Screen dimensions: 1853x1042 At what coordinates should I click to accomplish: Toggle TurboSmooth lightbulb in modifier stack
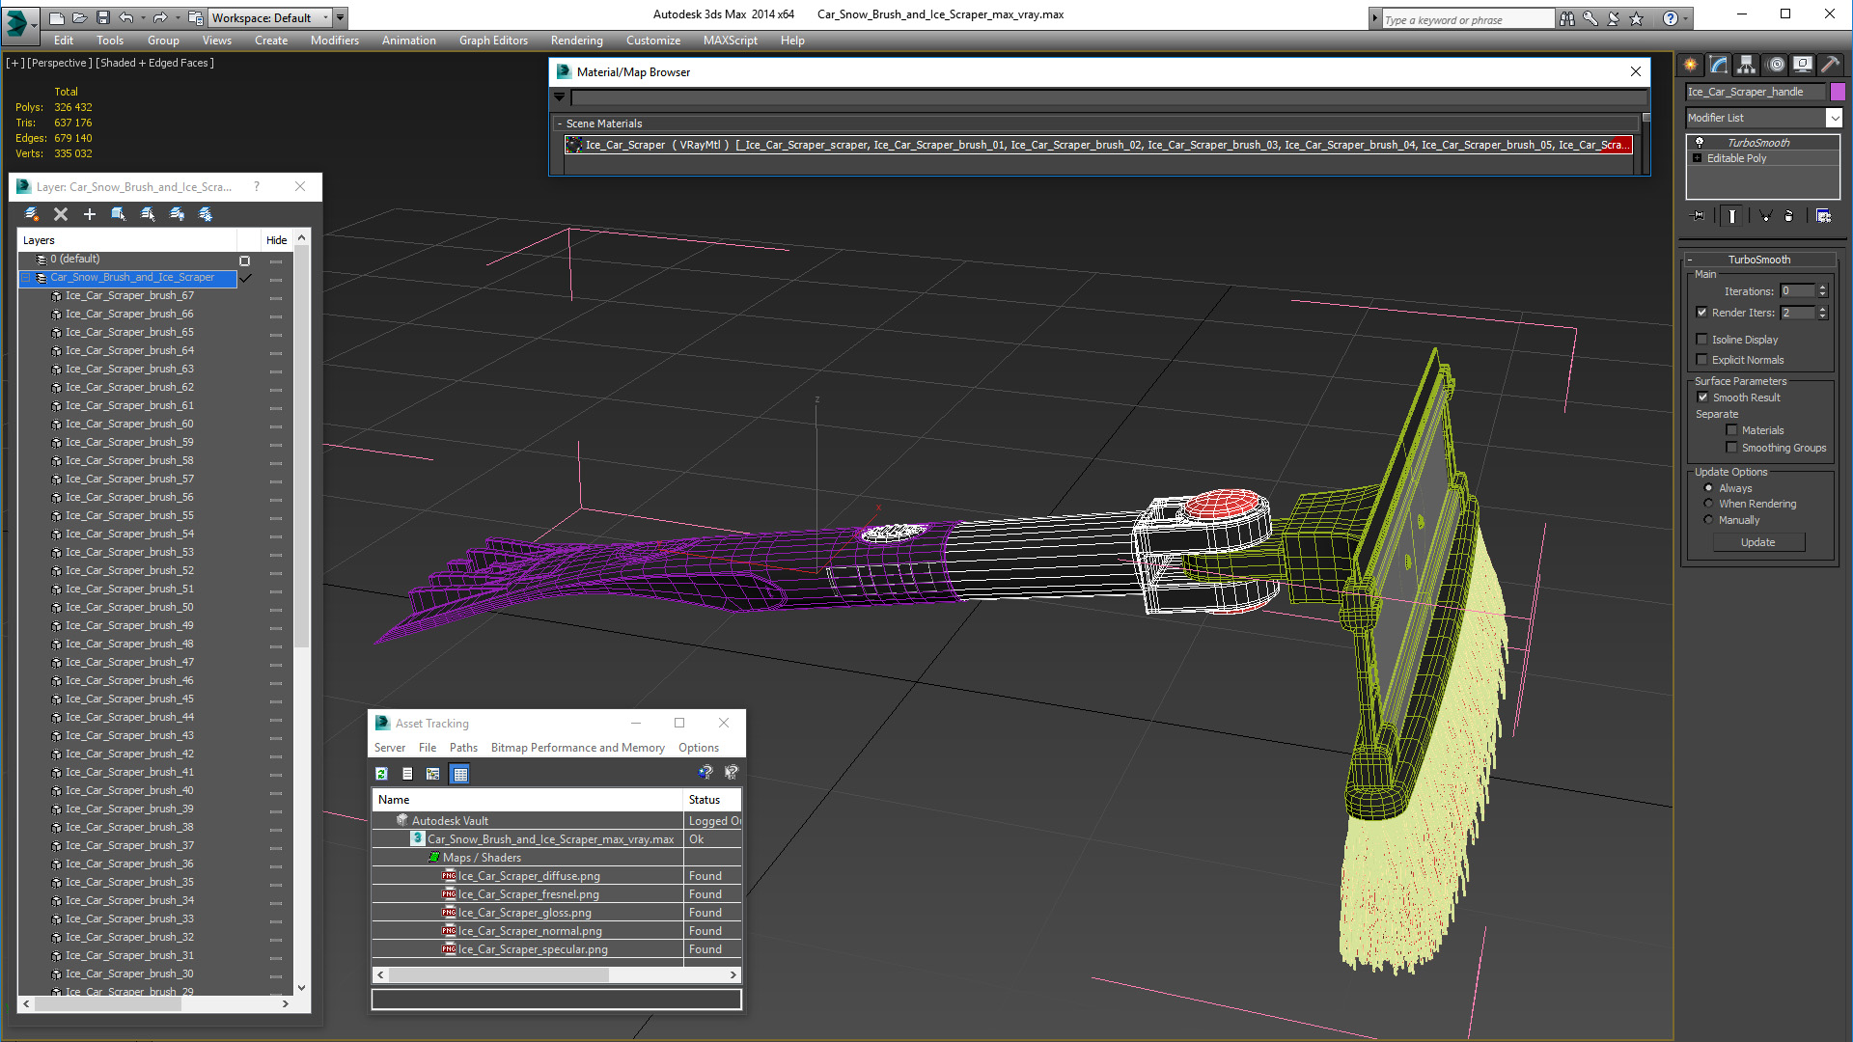[x=1700, y=143]
